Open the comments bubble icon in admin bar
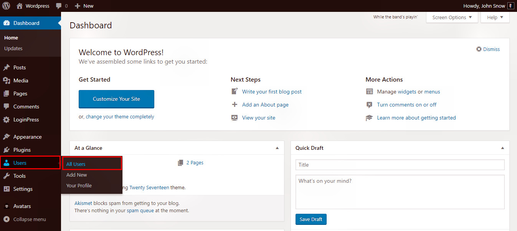The image size is (517, 231). 59,6
